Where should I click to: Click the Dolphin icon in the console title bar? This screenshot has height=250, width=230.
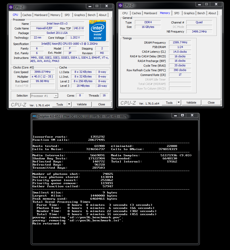click(x=34, y=116)
